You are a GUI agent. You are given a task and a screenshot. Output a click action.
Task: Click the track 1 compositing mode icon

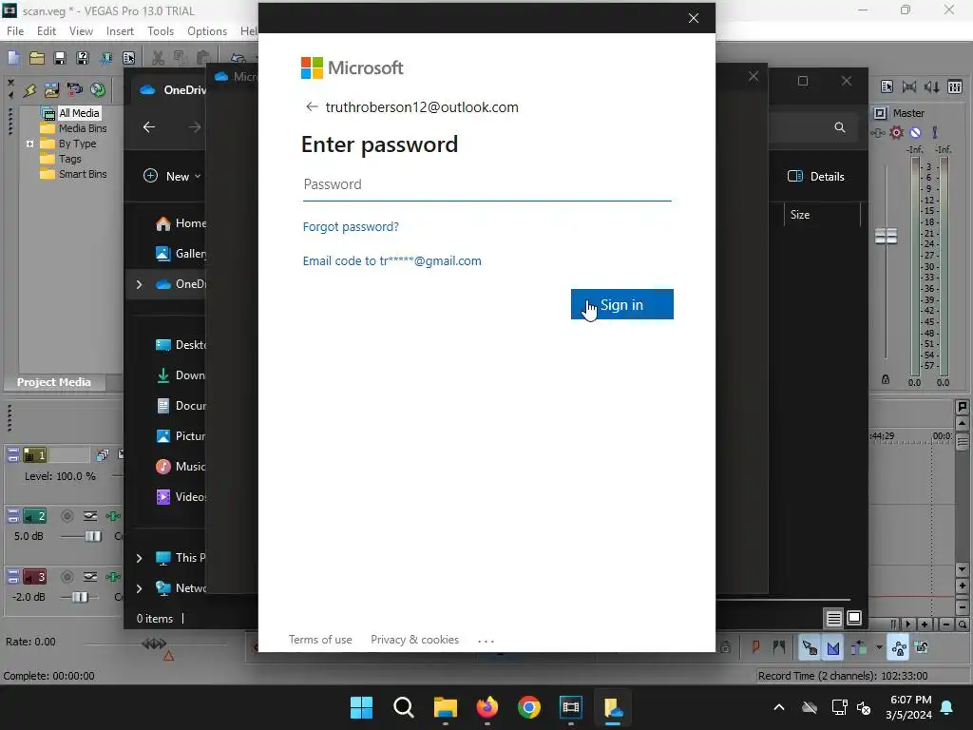point(103,455)
